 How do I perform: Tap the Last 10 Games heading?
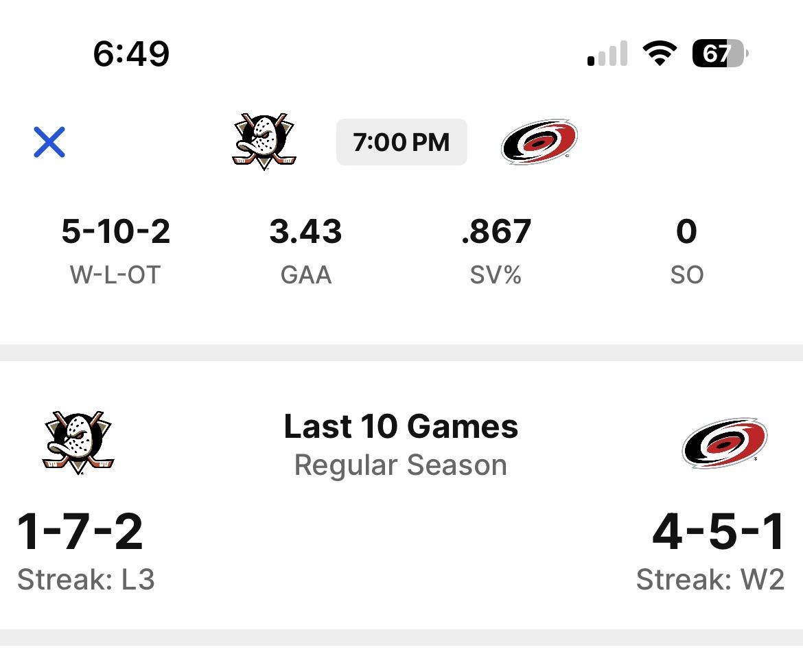point(401,426)
